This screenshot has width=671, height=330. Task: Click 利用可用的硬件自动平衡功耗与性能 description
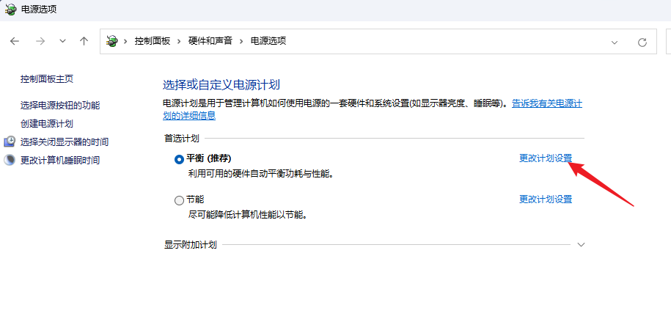pyautogui.click(x=260, y=174)
